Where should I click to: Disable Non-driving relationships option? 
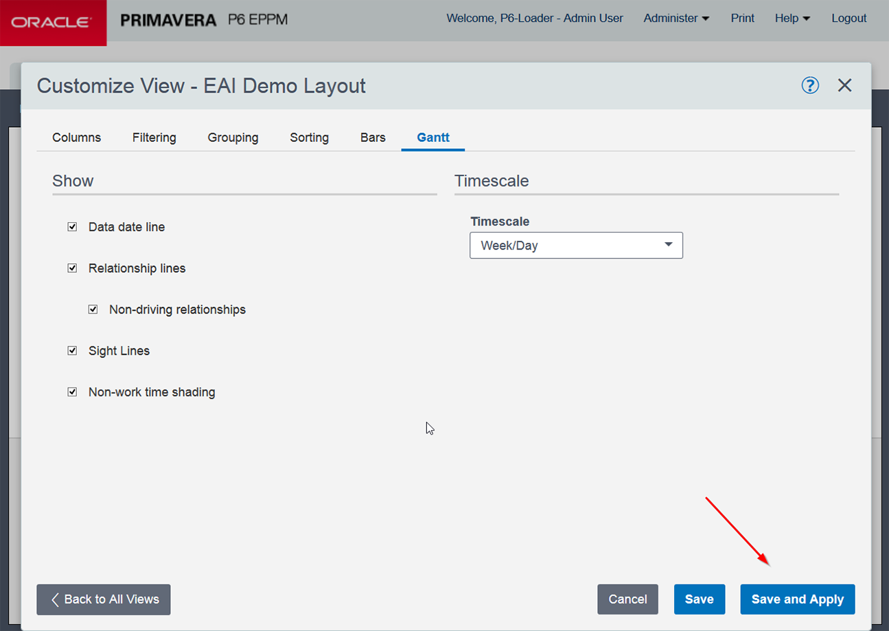click(x=93, y=309)
